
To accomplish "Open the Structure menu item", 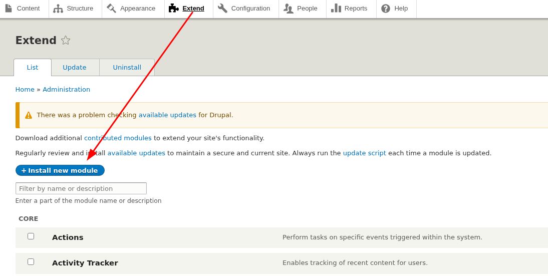I will pyautogui.click(x=80, y=9).
